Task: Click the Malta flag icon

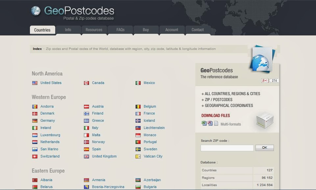Action: click(86, 135)
